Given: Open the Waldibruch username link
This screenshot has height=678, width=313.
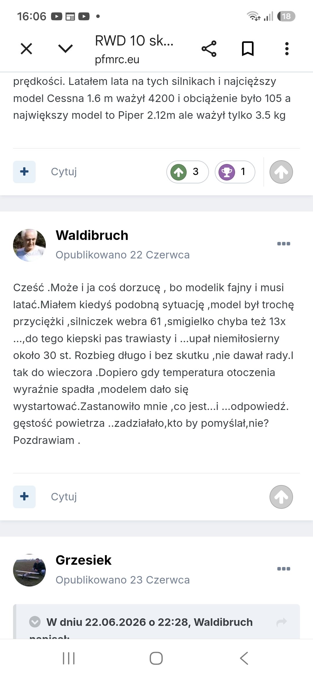Looking at the screenshot, I should [92, 235].
